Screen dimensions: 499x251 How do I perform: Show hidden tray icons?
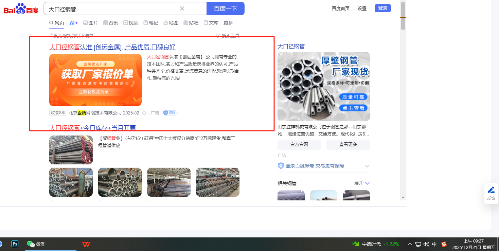point(410,244)
